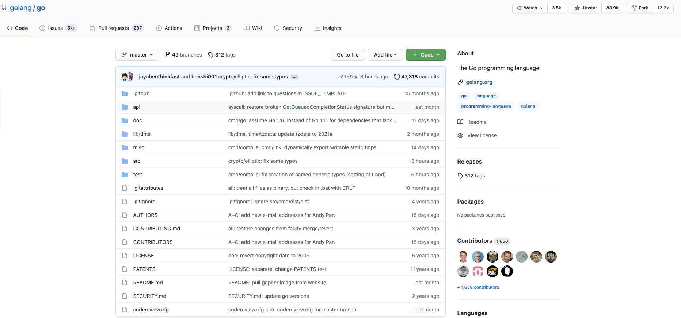
Task: Click the Readme book icon
Action: (x=460, y=122)
